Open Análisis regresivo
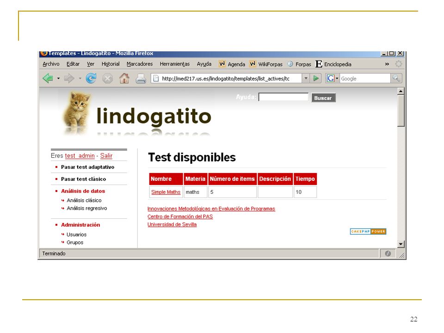Screen dimensions: 444x333 point(86,208)
